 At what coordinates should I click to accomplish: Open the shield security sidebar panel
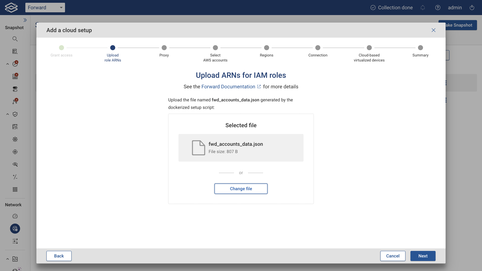[x=15, y=114]
